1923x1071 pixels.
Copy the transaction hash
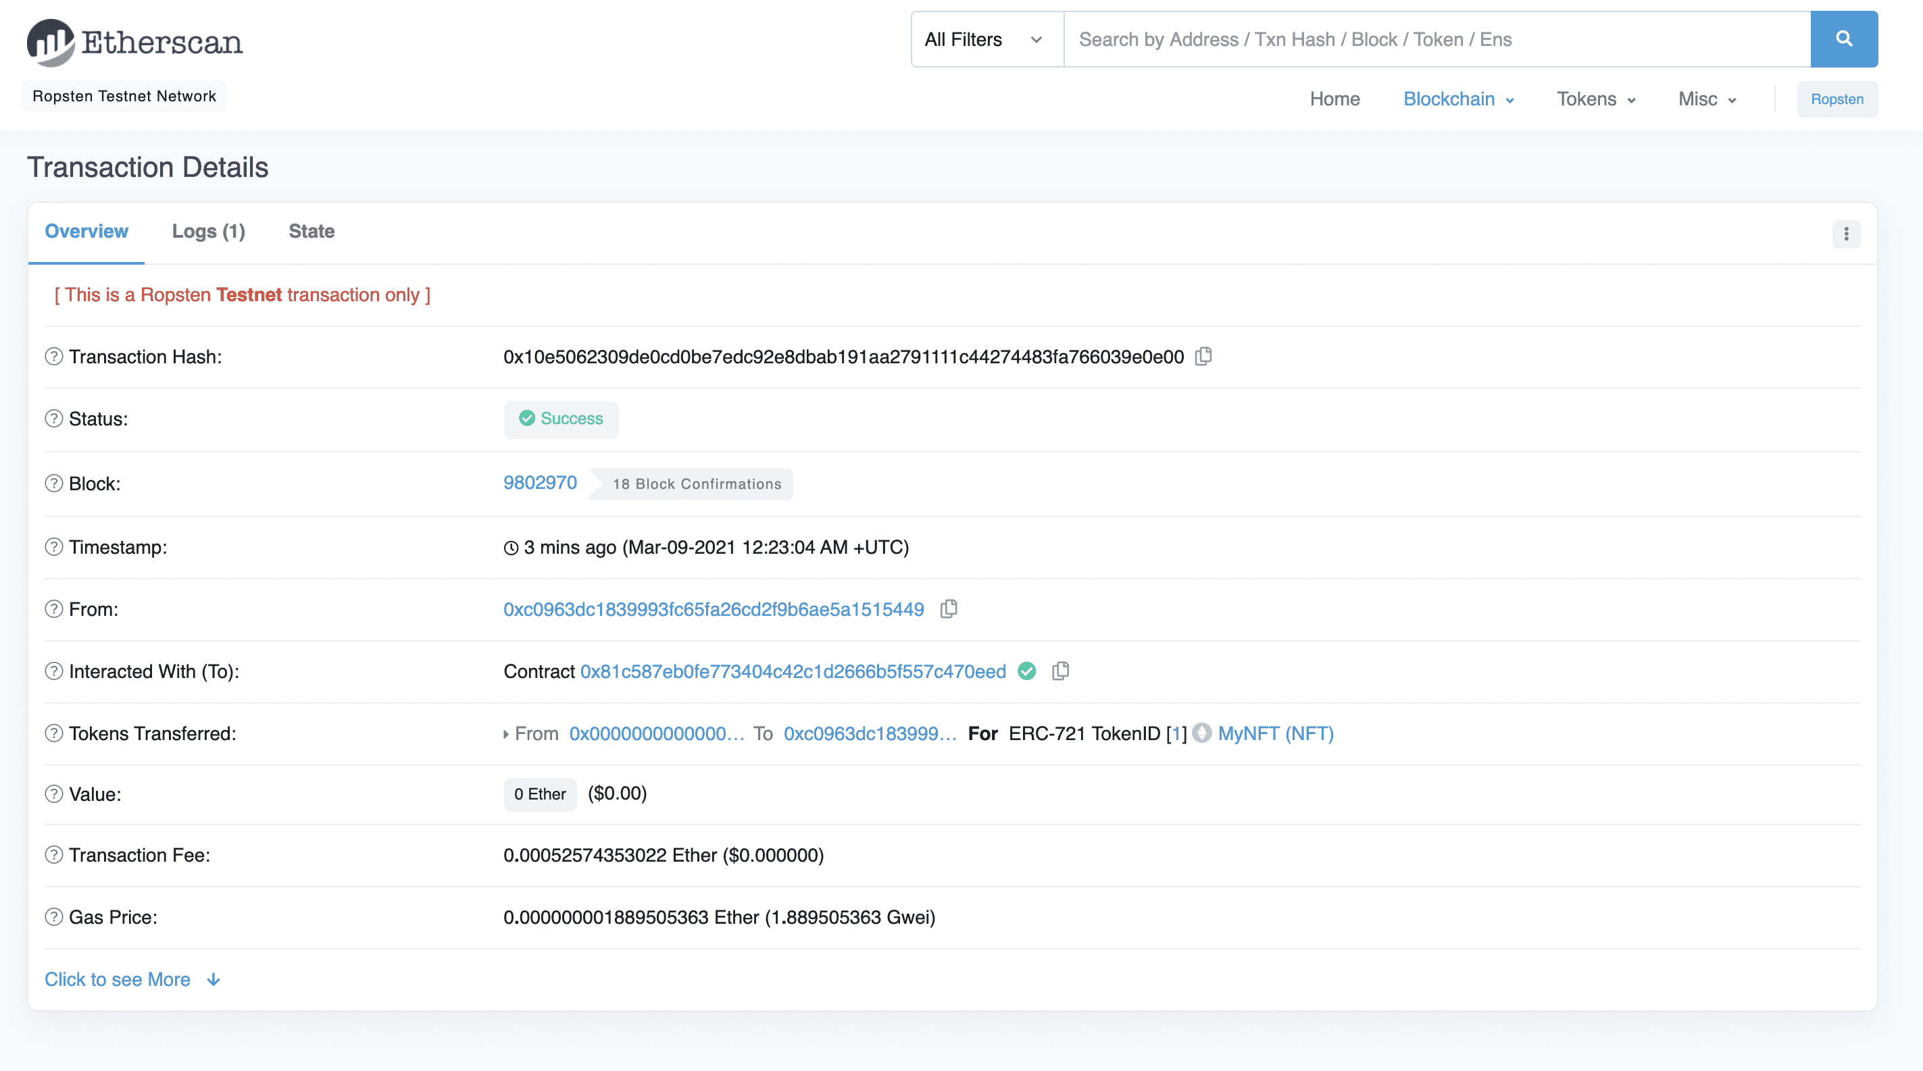(x=1203, y=357)
